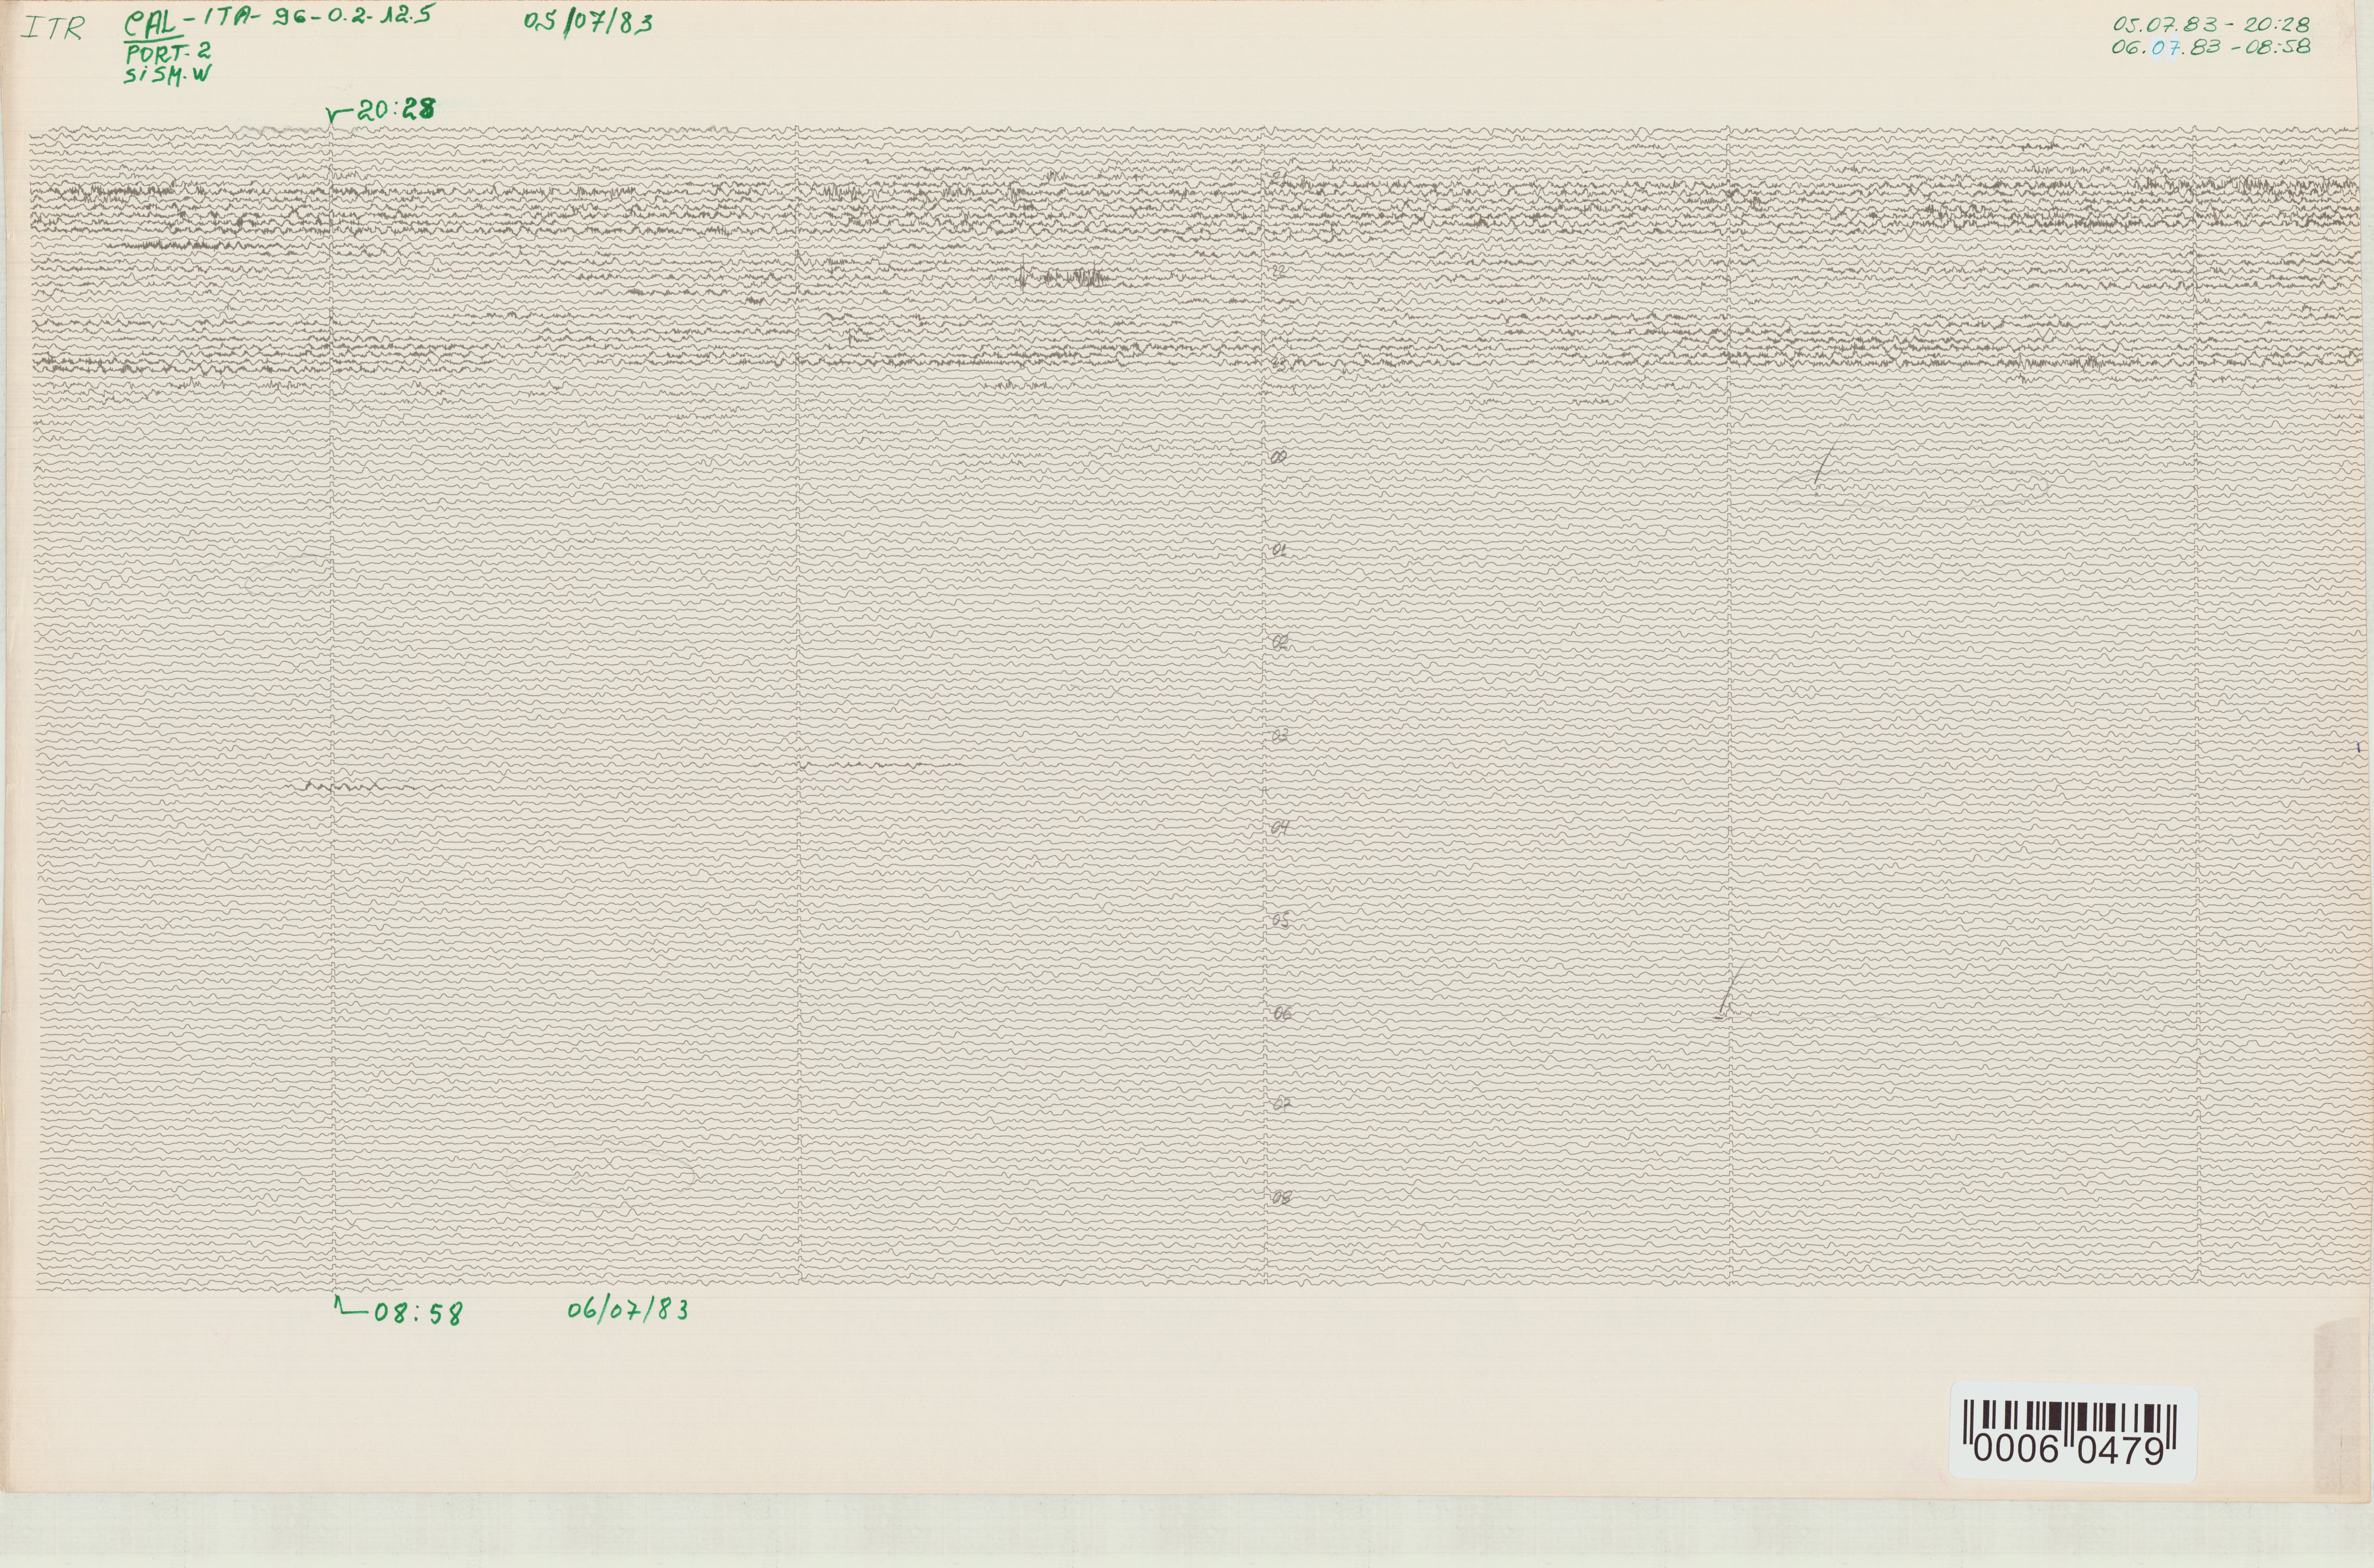Click the pencil hour label "08"
2374x1568 pixels.
point(1281,1198)
